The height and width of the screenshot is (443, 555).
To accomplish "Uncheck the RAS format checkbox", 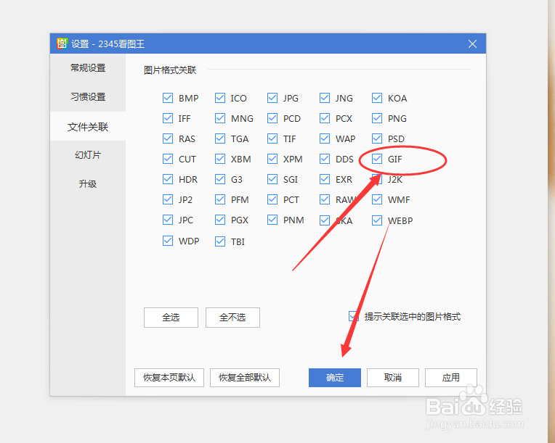I will tap(168, 138).
